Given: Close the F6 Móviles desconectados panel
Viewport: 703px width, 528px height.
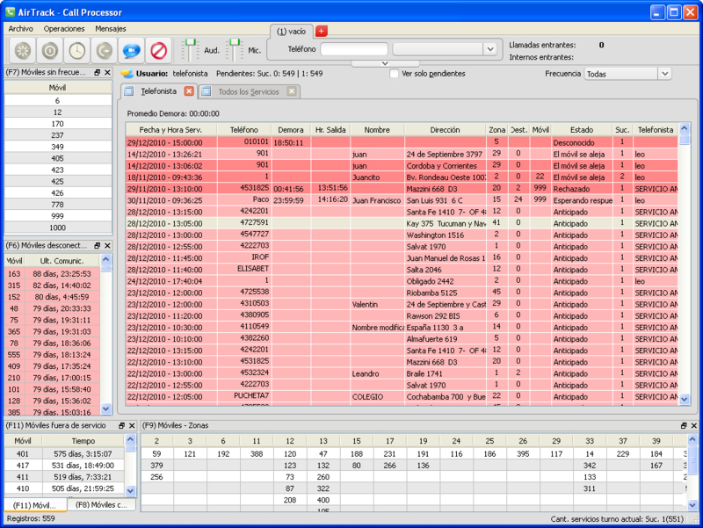Looking at the screenshot, I should 107,246.
